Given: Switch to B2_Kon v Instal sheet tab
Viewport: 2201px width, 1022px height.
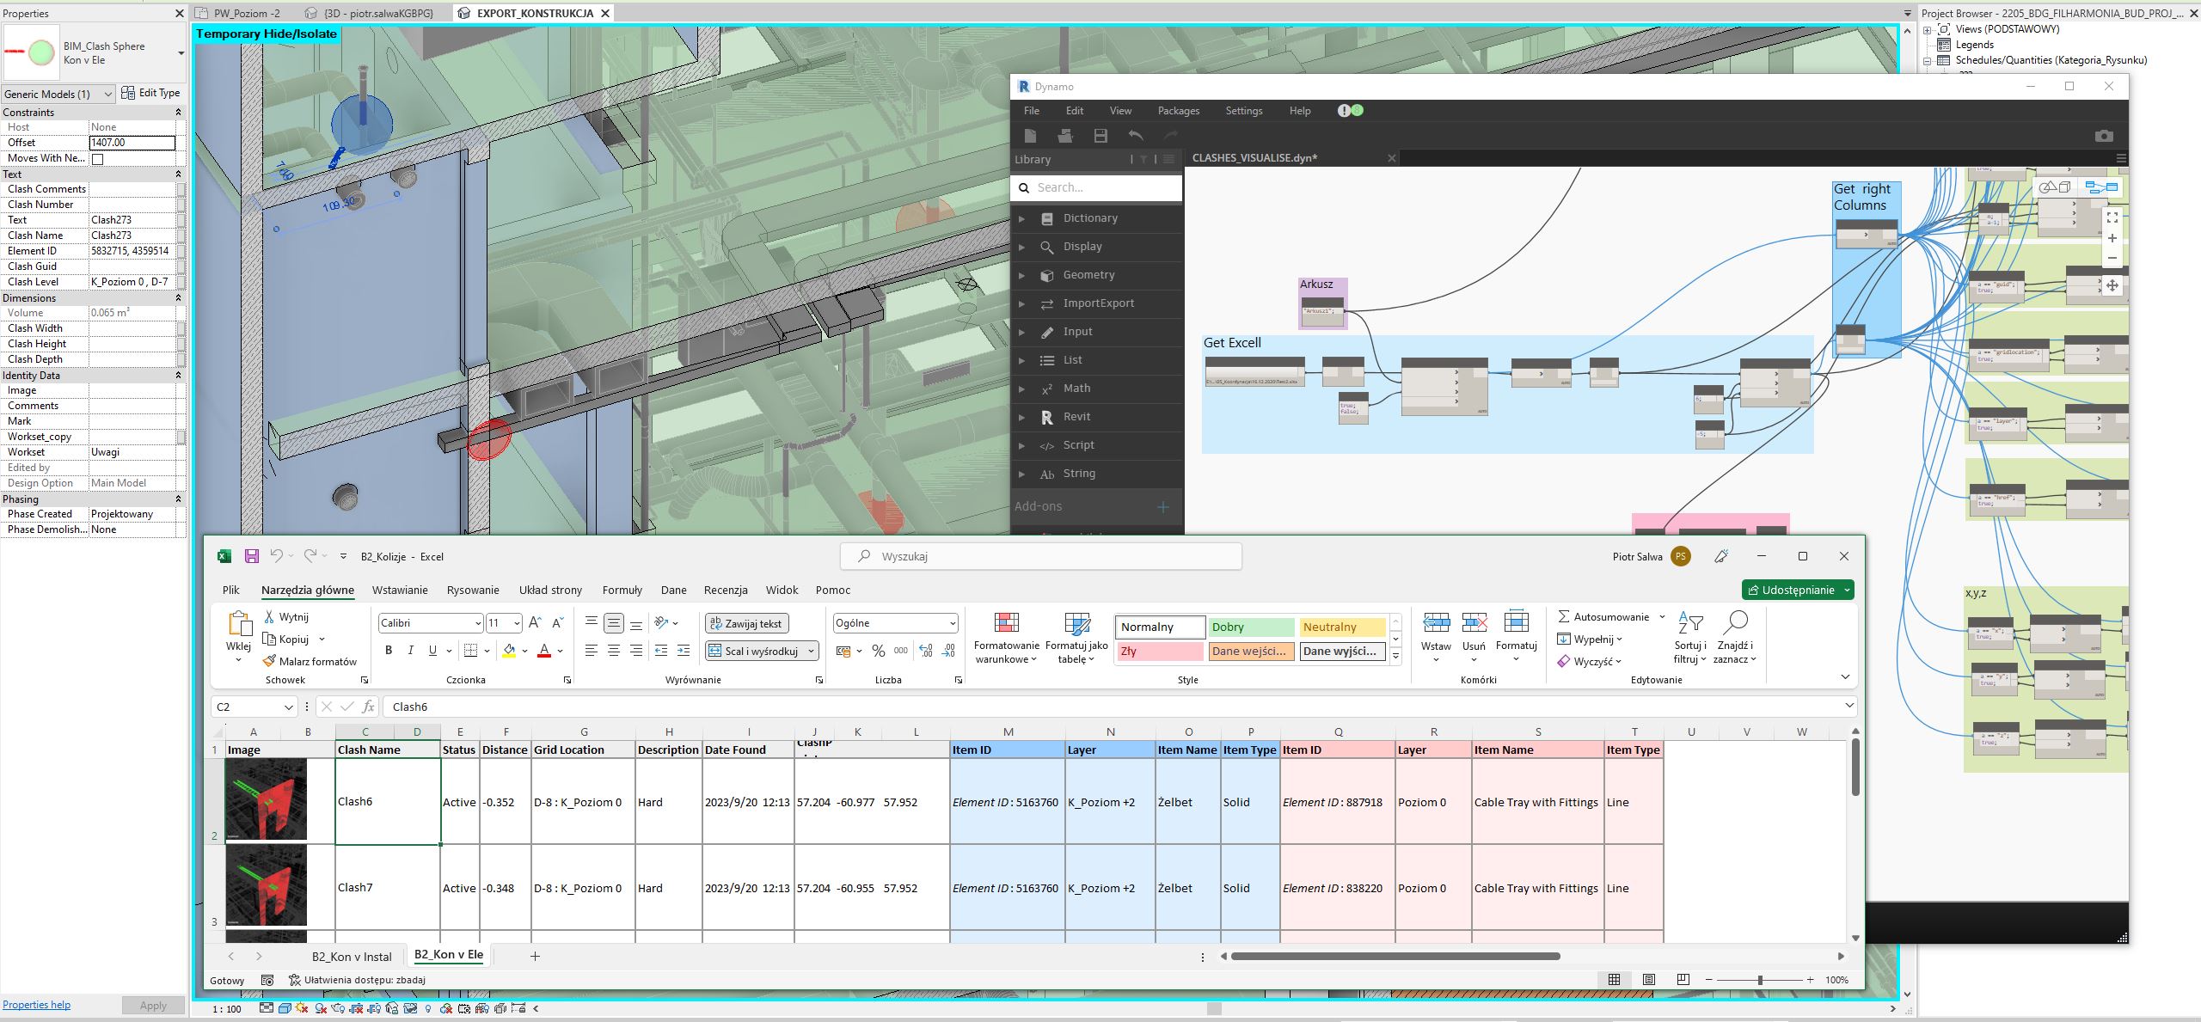Looking at the screenshot, I should pos(352,956).
